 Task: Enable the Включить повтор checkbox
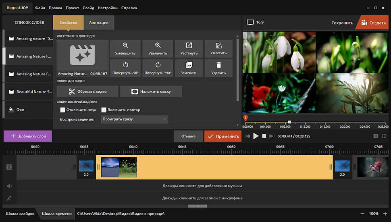point(104,110)
